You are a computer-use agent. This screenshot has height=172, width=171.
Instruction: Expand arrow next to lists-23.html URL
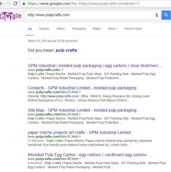(x=80, y=92)
